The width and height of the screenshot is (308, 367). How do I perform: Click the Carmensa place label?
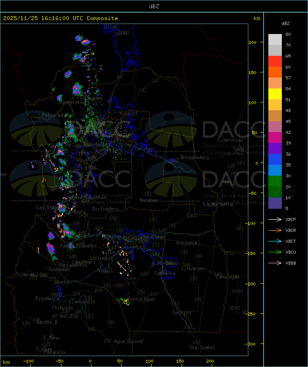[x=165, y=273]
